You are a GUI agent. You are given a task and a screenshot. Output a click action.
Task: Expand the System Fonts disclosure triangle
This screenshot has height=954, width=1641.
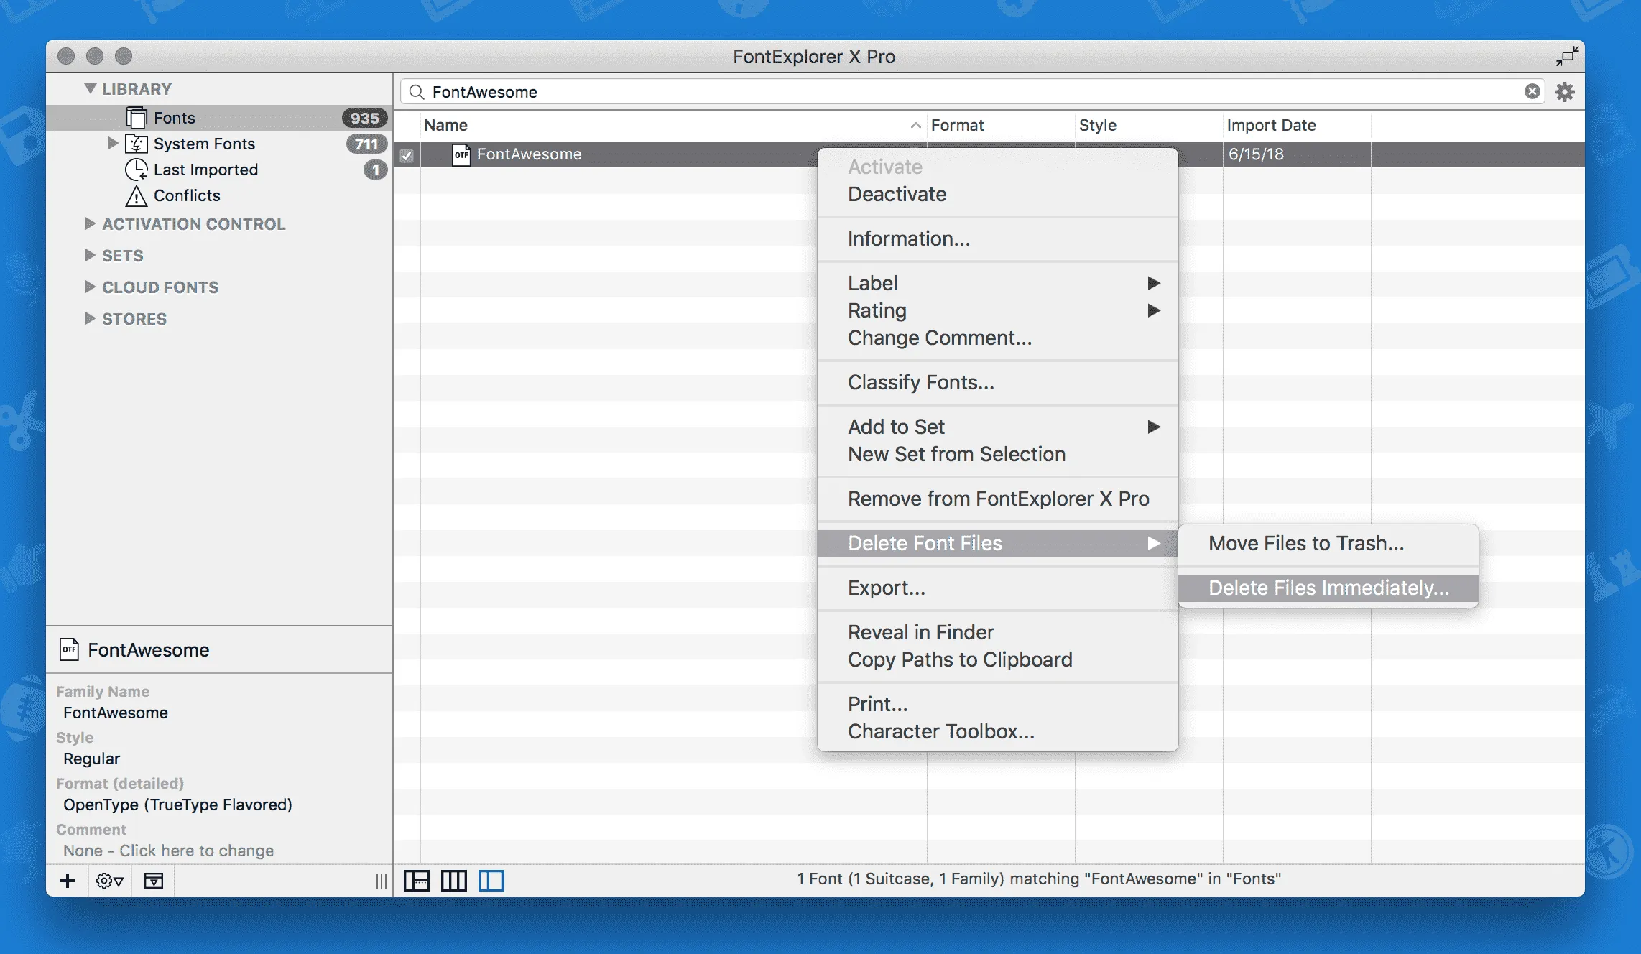tap(113, 143)
